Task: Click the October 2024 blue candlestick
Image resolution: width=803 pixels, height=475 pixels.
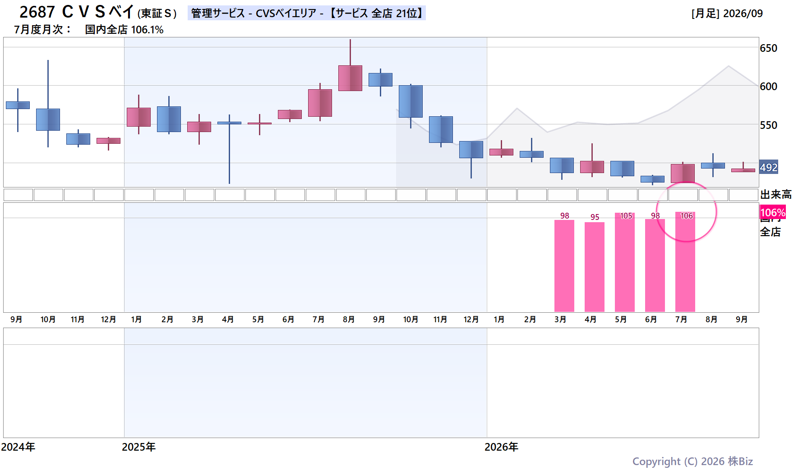Action: click(x=48, y=119)
